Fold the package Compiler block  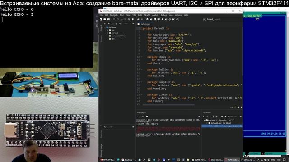141,82
